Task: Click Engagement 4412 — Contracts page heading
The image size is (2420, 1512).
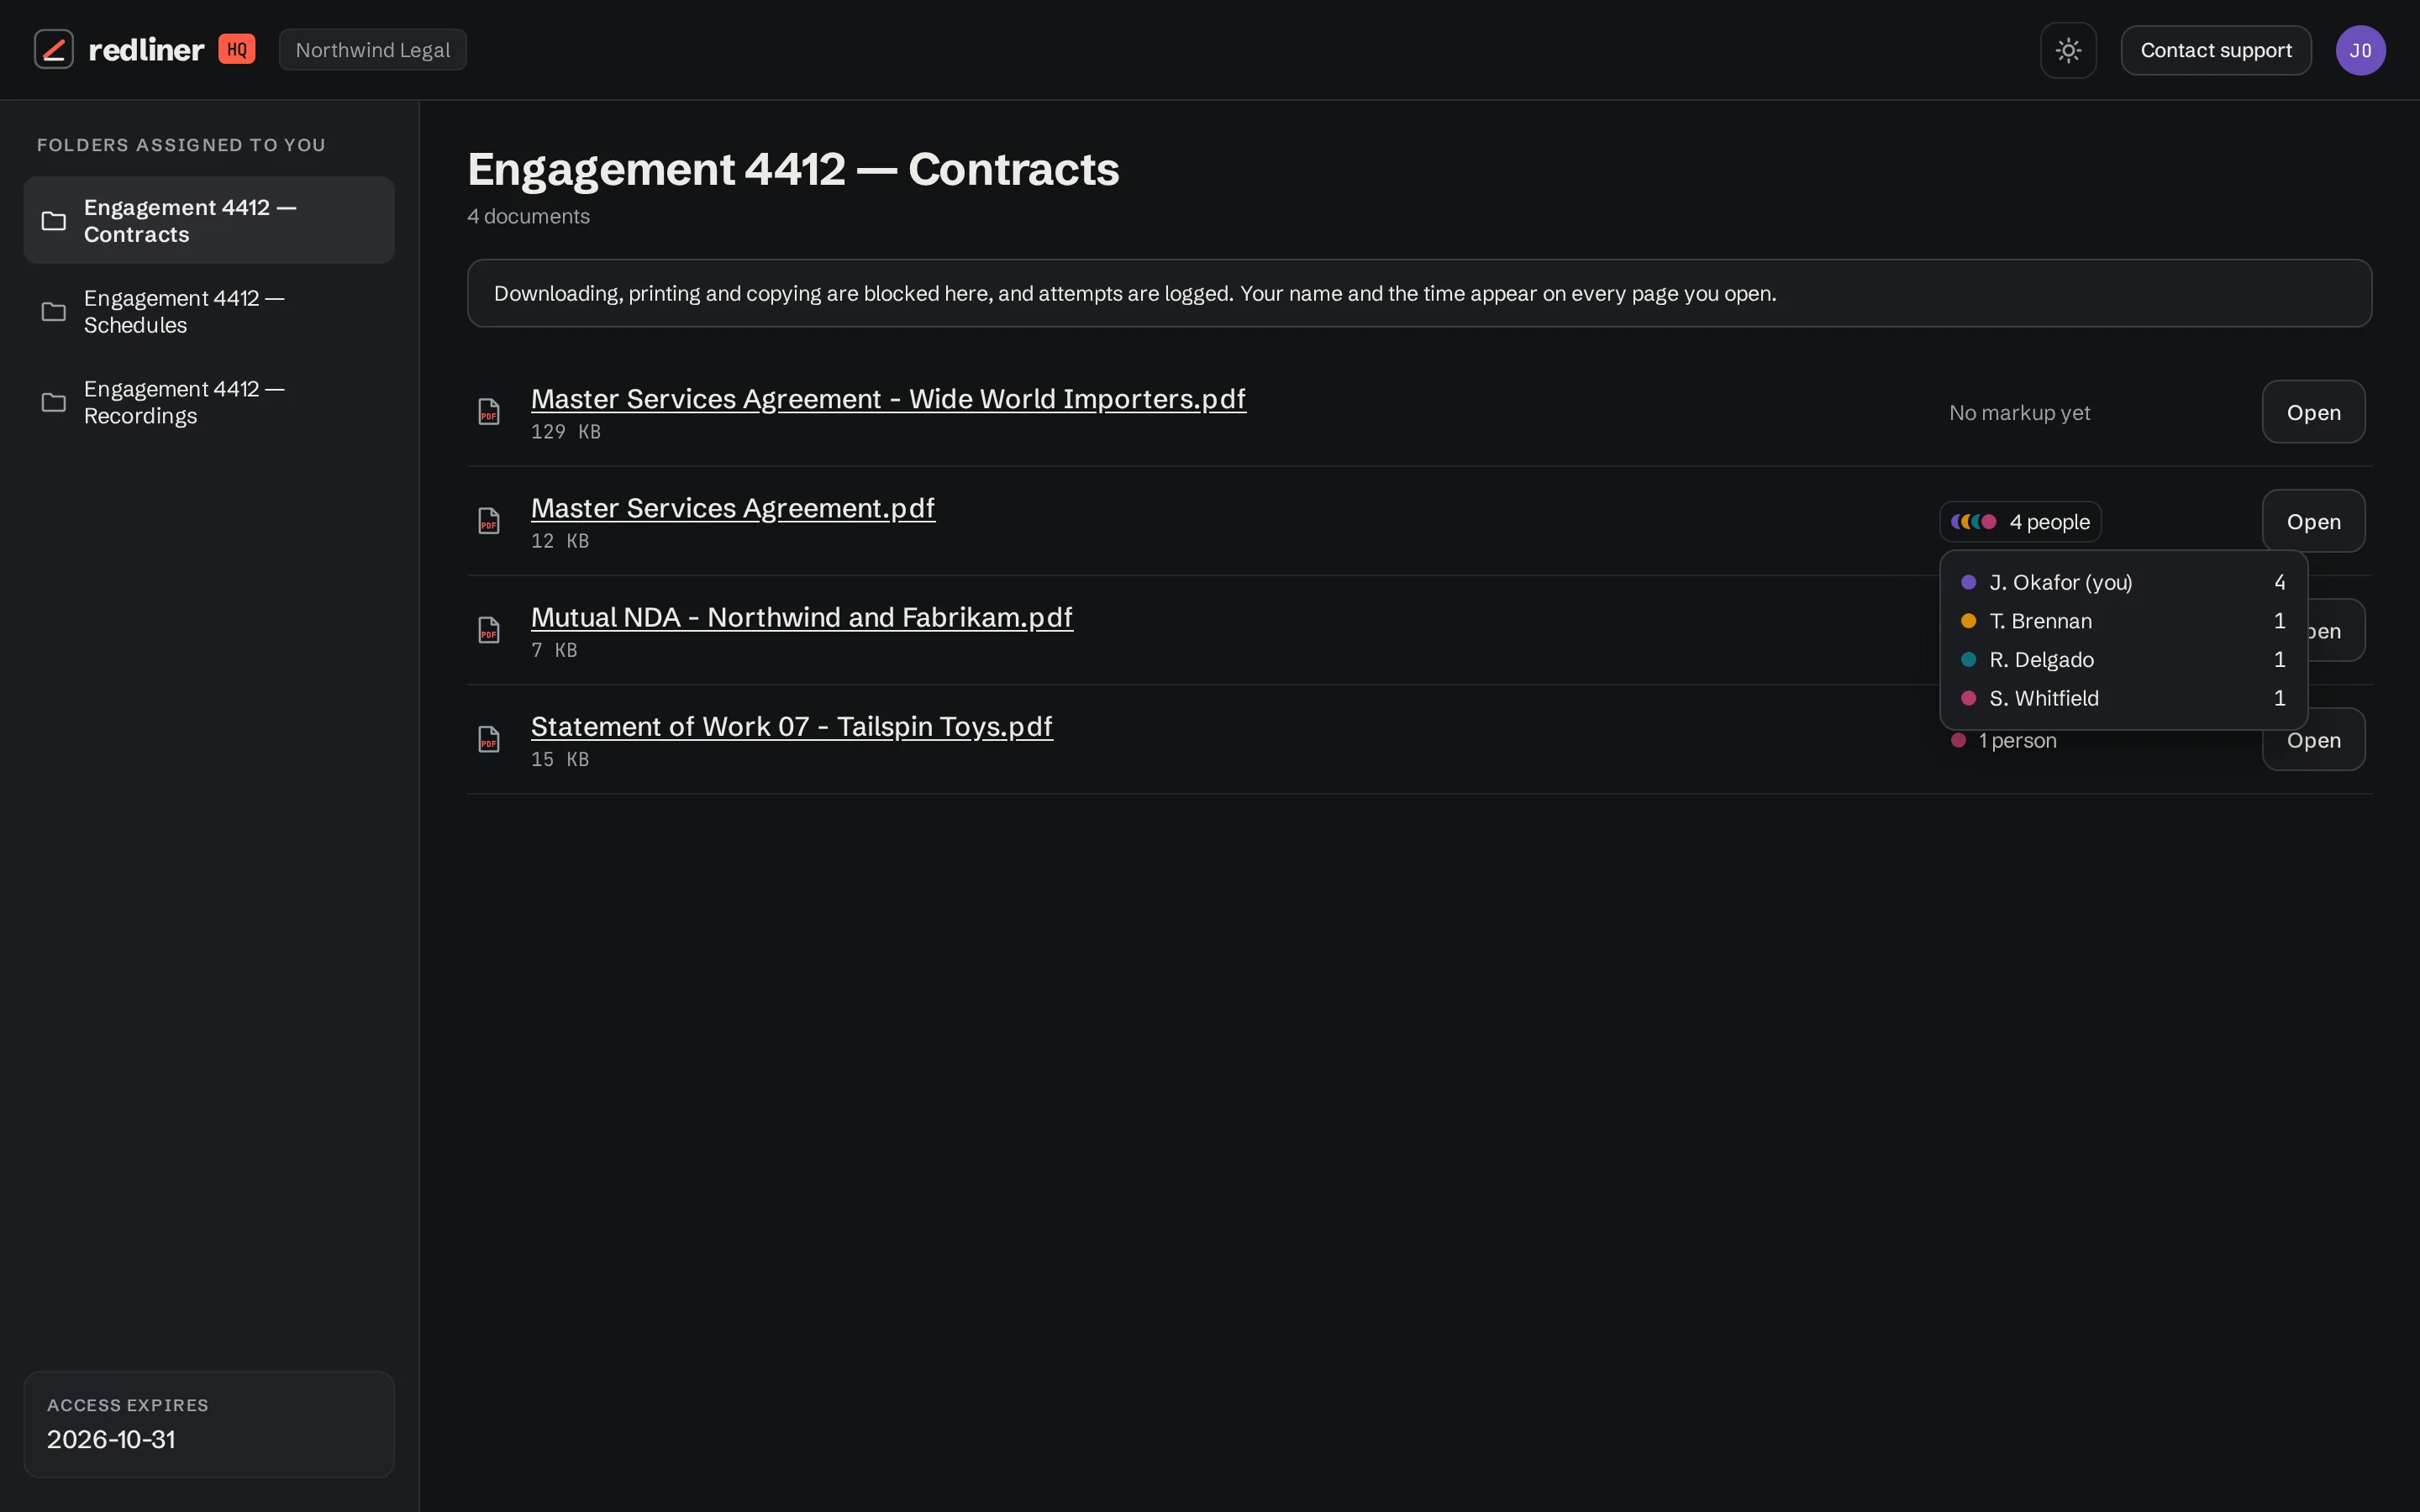Action: point(793,169)
